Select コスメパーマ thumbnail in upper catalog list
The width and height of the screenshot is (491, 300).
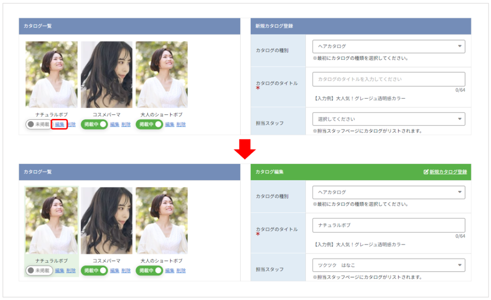tap(106, 74)
